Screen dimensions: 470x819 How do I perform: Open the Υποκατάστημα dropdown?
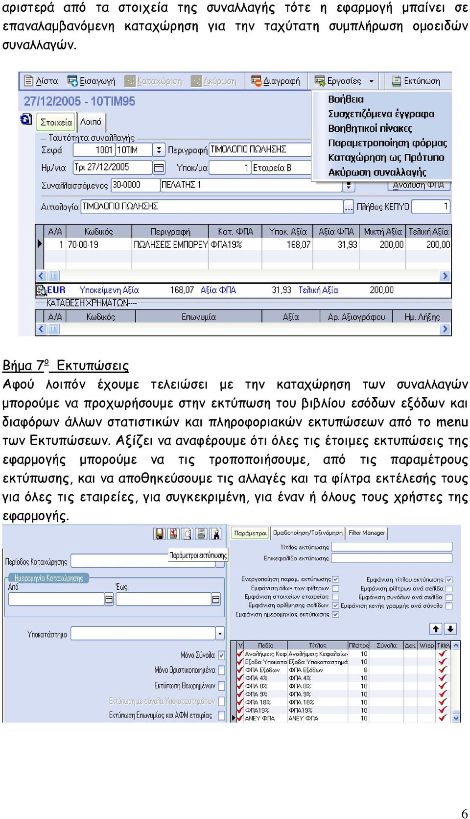click(220, 634)
